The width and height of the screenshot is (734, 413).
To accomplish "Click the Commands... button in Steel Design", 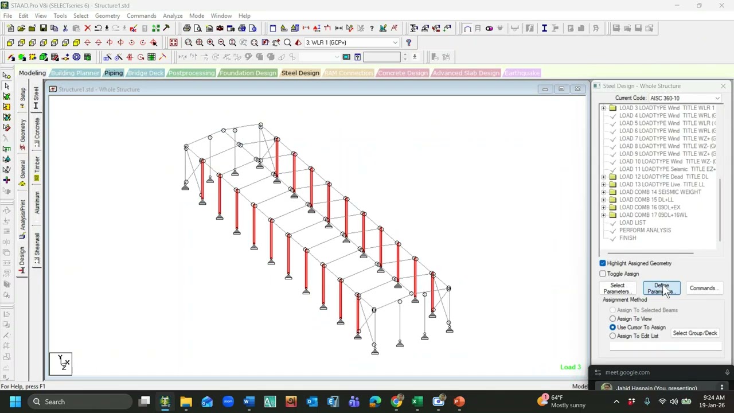I will 704,289.
